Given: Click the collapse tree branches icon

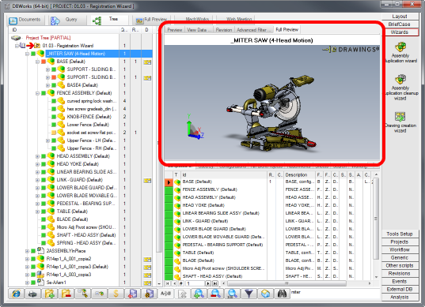Looking at the screenshot, I should (x=82, y=294).
